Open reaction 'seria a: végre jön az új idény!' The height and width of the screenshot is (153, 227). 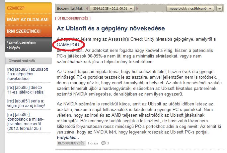pyautogui.click(x=26, y=103)
